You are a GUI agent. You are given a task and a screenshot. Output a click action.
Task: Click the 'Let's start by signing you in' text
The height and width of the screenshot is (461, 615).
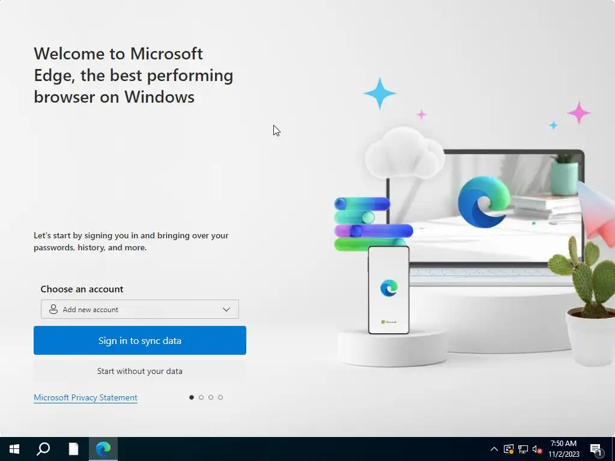131,241
